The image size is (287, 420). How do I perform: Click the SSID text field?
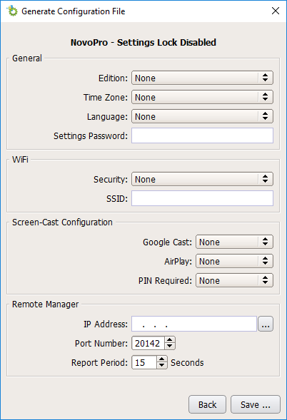202,198
